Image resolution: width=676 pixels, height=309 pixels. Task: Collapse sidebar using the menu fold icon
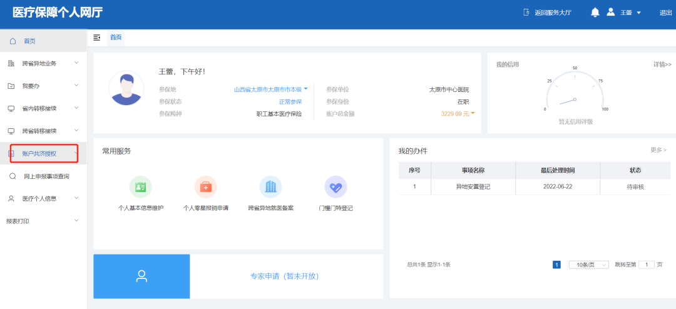97,38
